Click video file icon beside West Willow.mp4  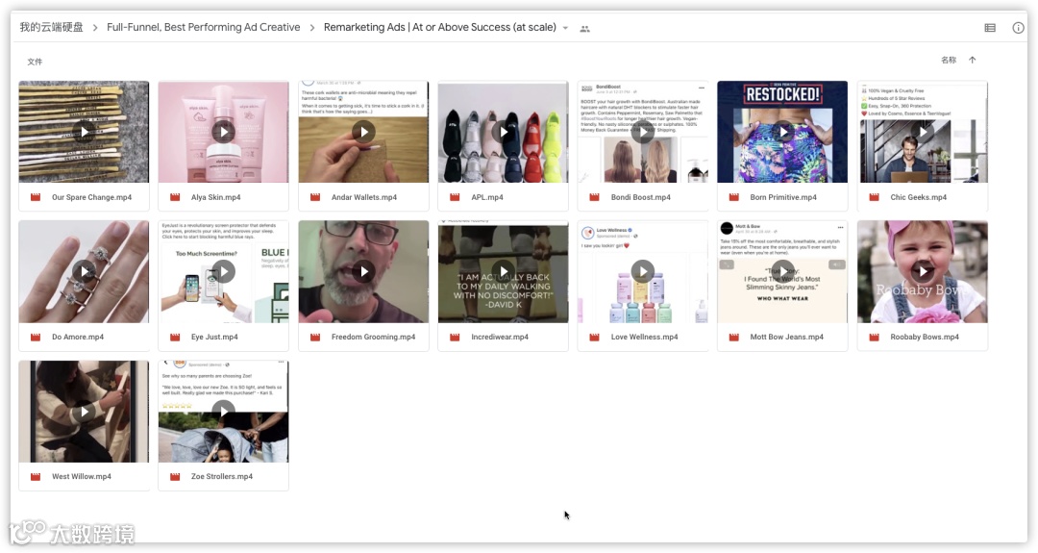pyautogui.click(x=36, y=477)
